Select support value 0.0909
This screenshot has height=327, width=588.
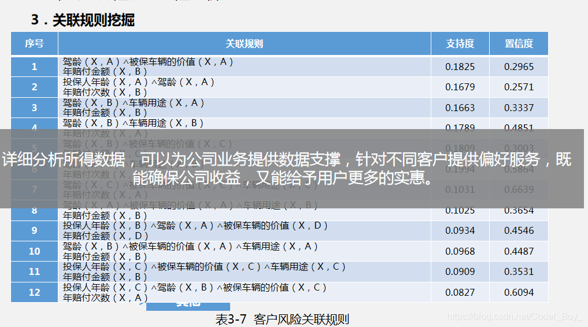(460, 271)
